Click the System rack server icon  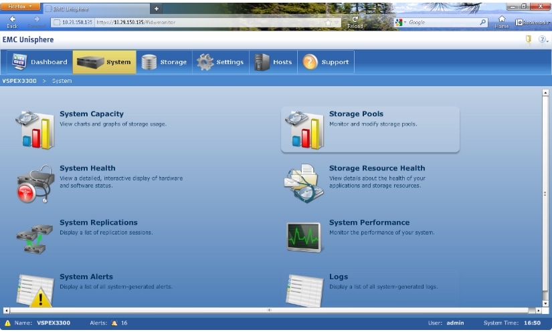tap(90, 62)
